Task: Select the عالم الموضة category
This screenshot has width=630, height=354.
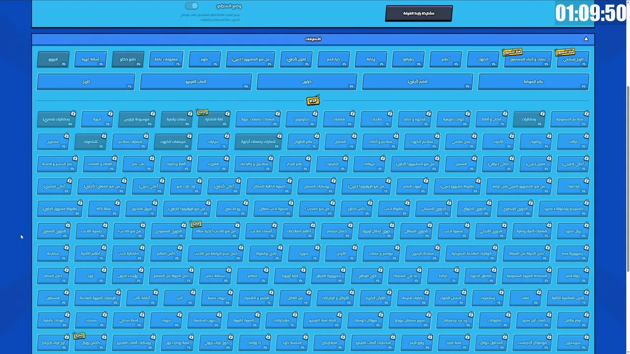Action: tap(534, 82)
